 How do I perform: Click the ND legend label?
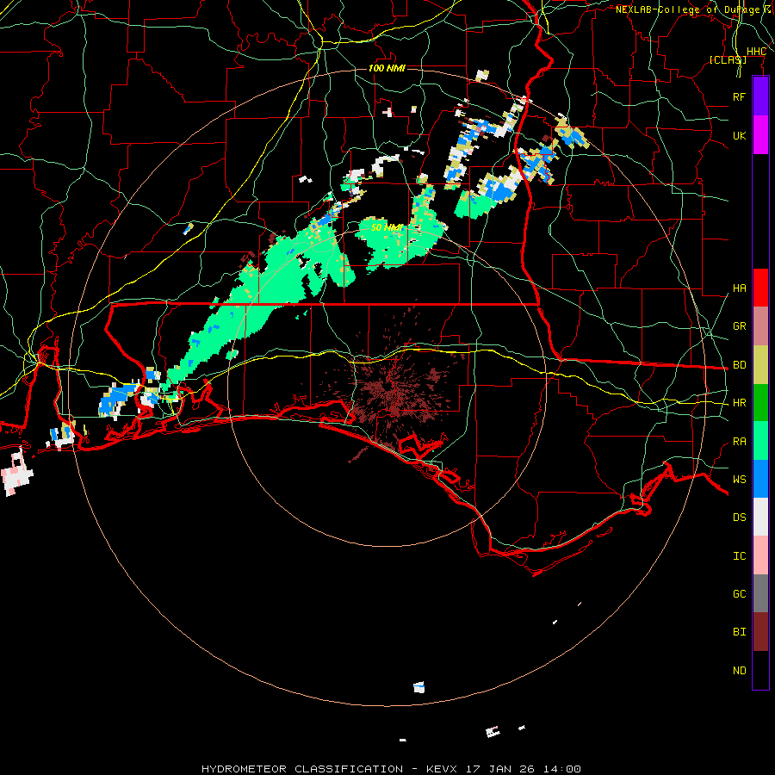click(739, 671)
